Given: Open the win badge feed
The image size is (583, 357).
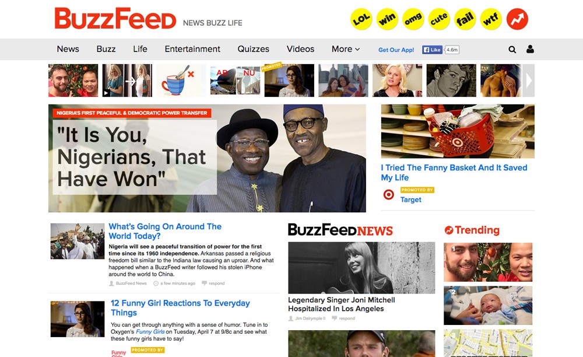Looking at the screenshot, I should pos(387,19).
